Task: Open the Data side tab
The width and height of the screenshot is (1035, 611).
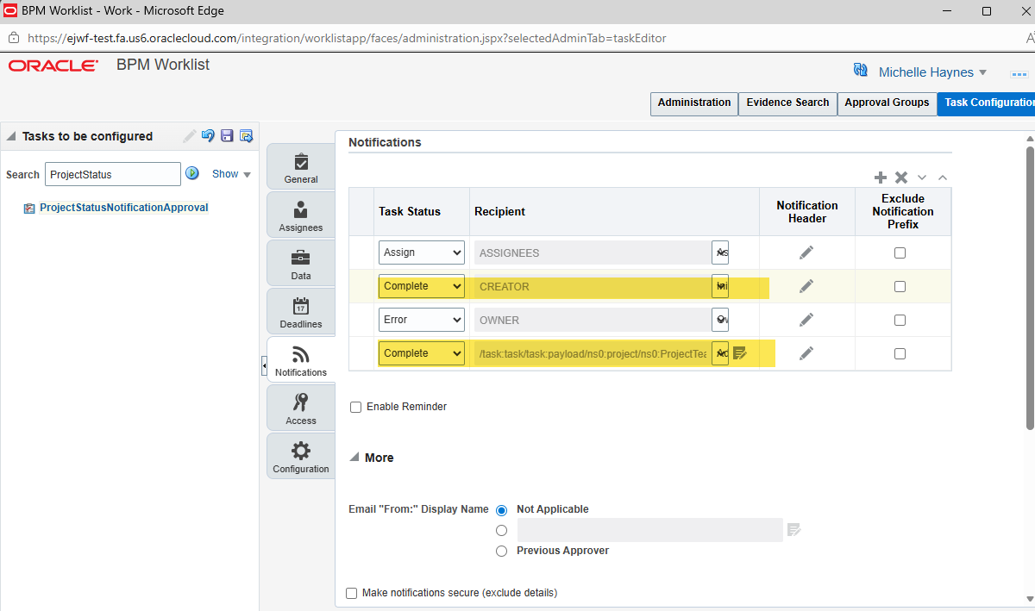Action: (301, 265)
